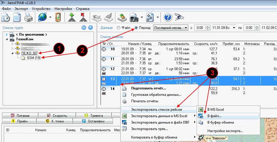Open the Экспорт menu
This screenshot has width=277, height=142.
click(21, 9)
